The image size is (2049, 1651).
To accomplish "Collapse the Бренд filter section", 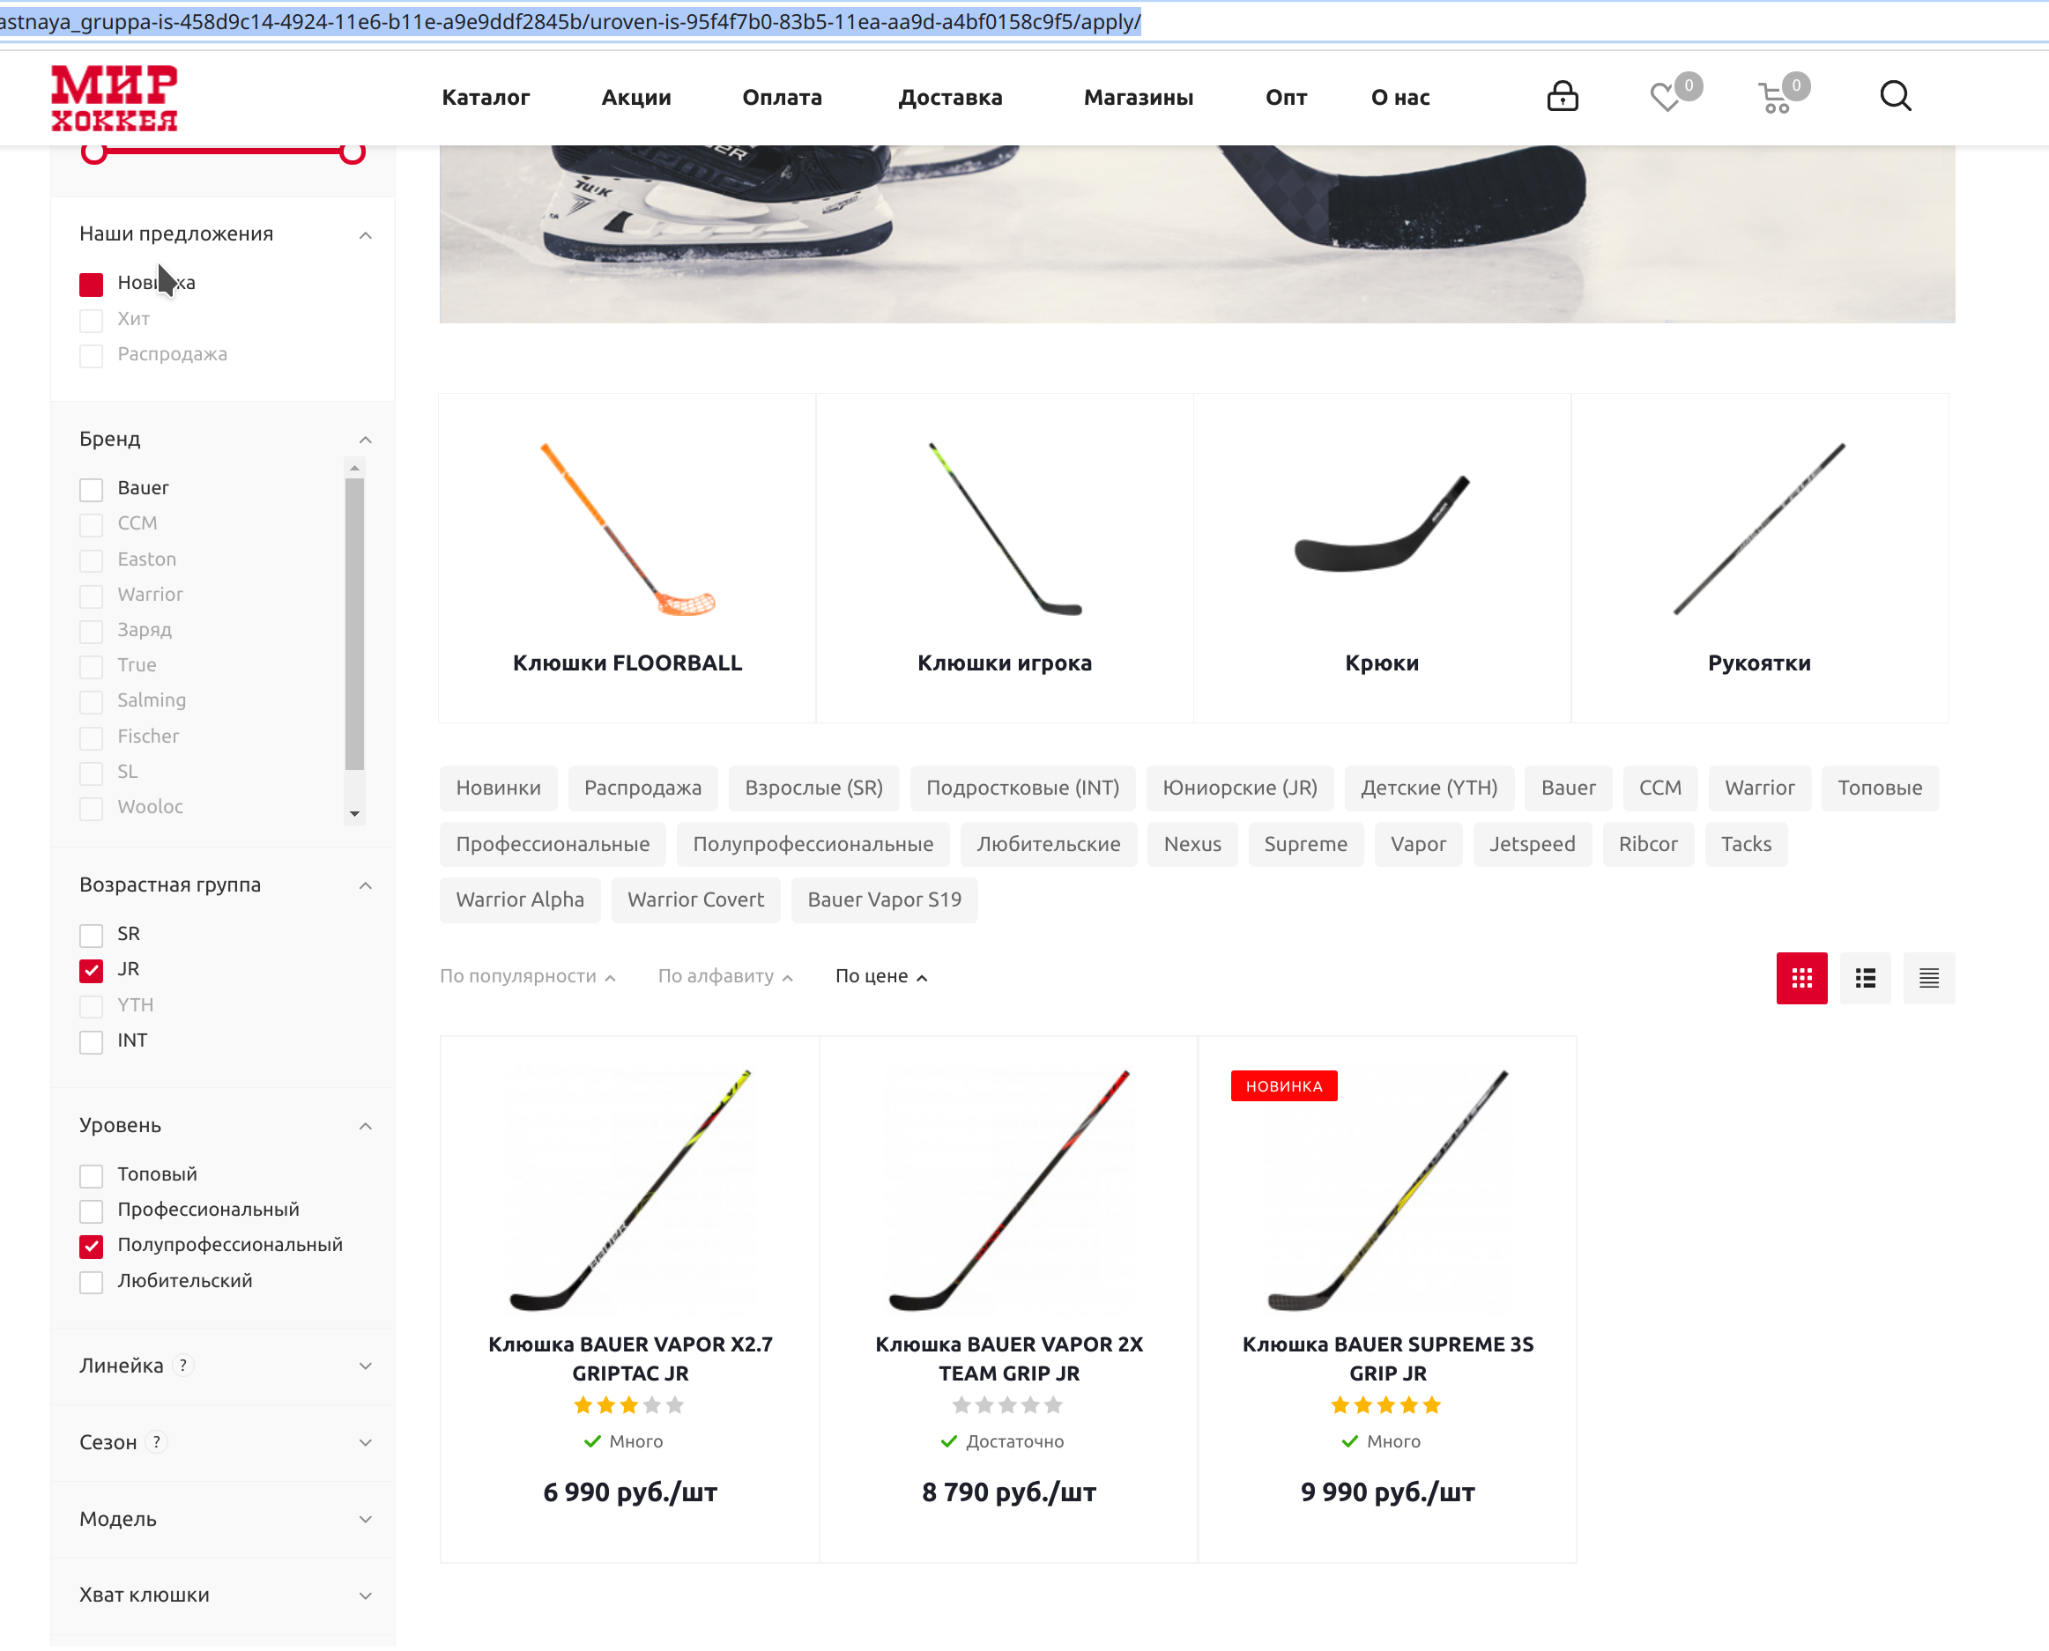I will [365, 440].
